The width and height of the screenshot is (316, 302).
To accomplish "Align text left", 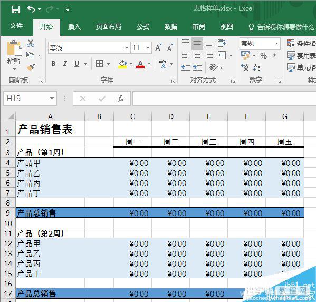I will coord(186,55).
